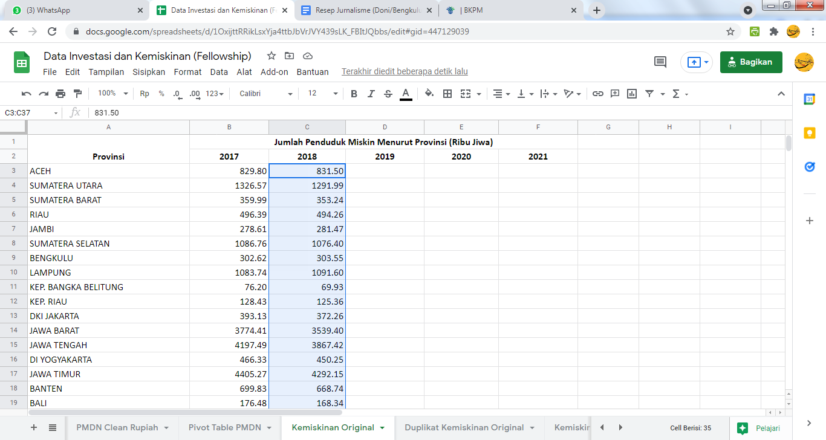This screenshot has height=440, width=826.
Task: Click the Insert link icon
Action: click(597, 94)
